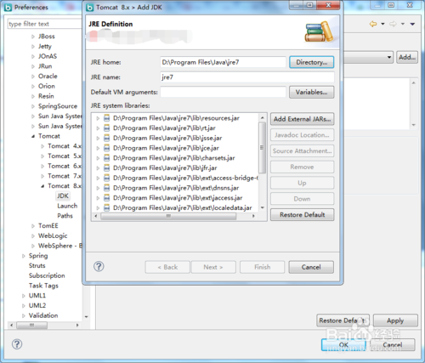Viewport: 425px width, 363px height.
Task: Click the forward arrow in Preferences toolbar
Action: [x=393, y=24]
